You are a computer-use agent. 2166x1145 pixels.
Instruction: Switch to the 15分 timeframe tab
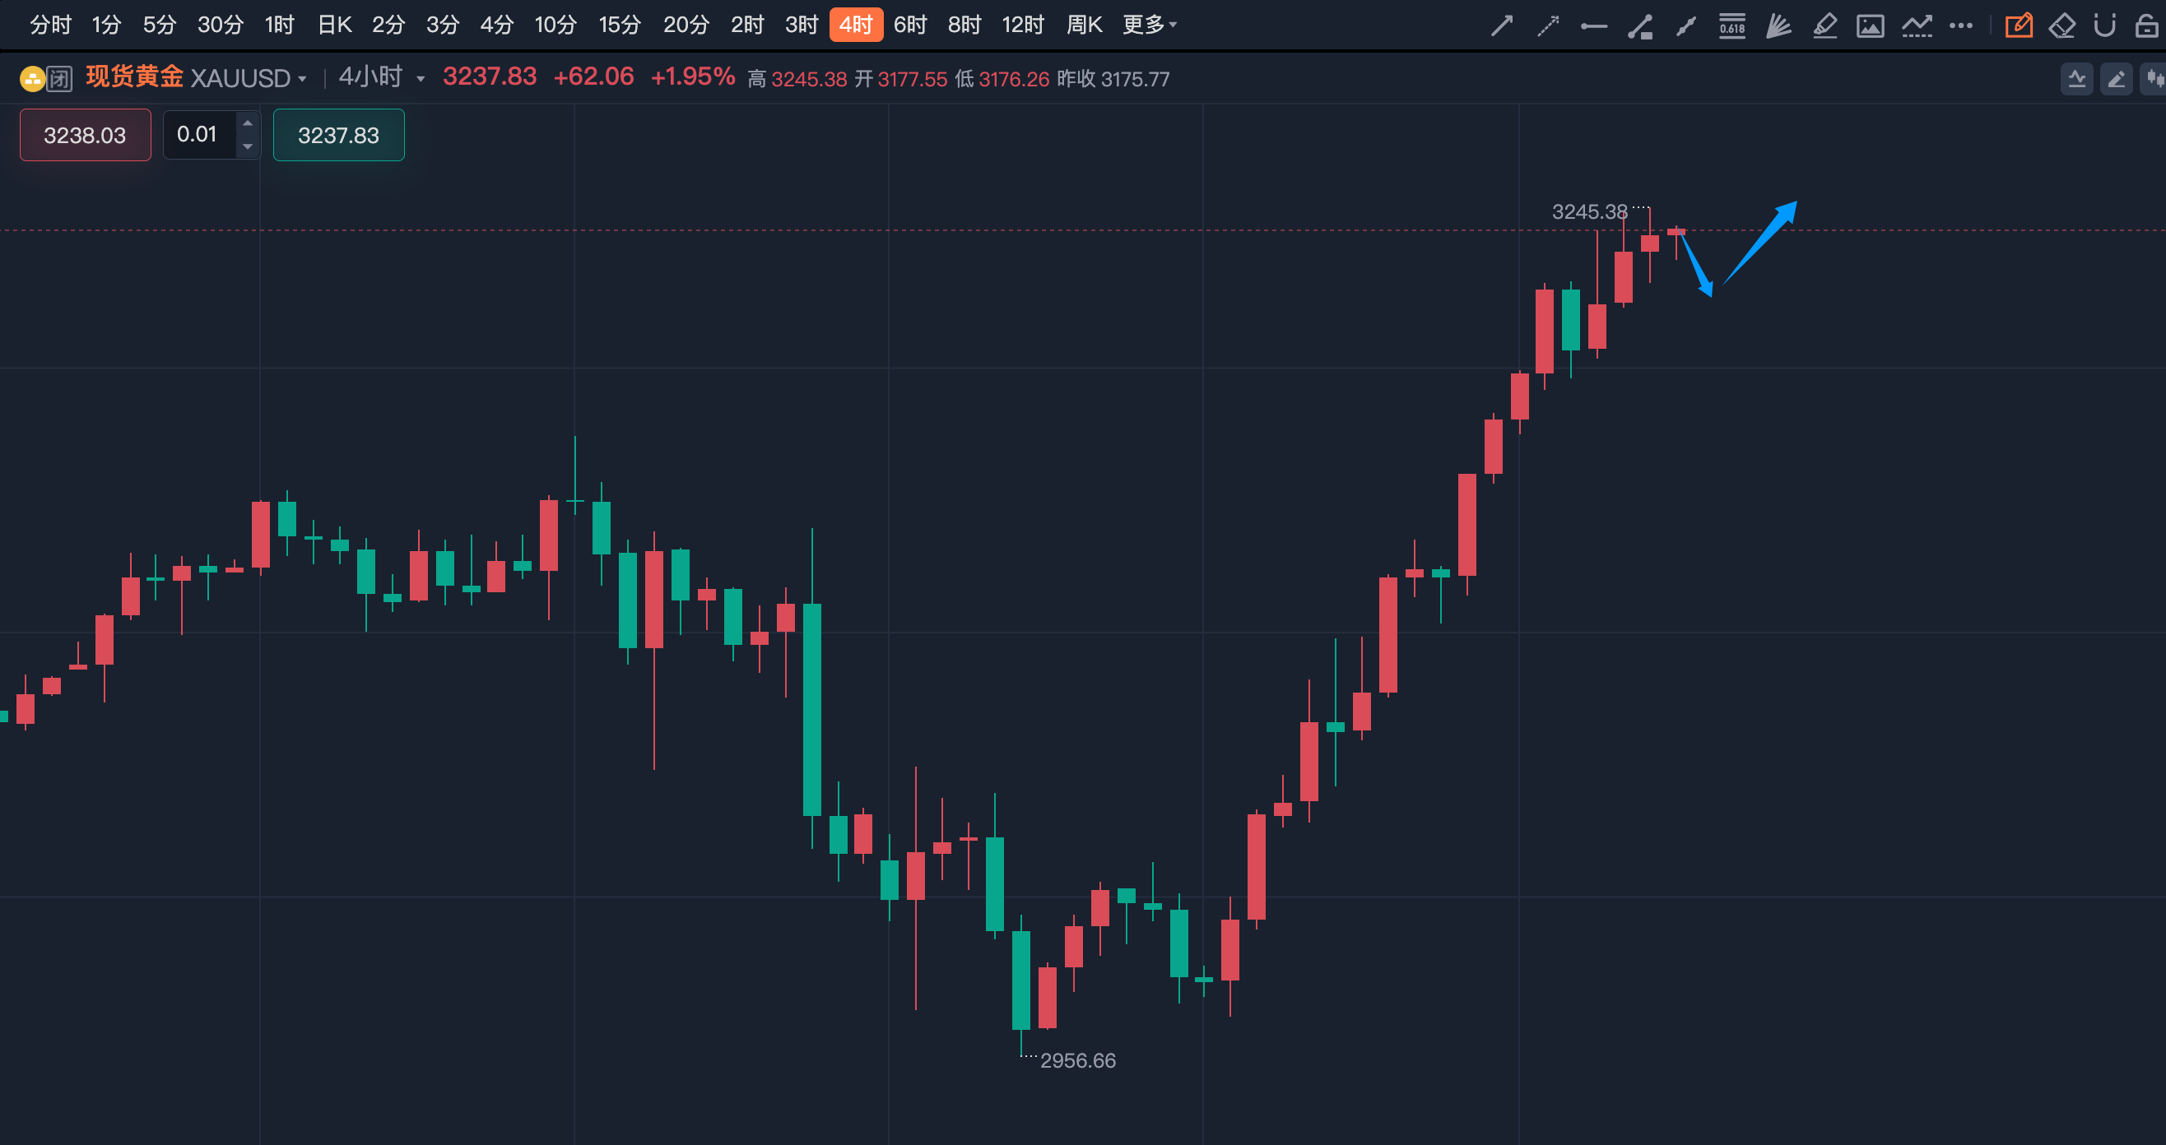(620, 25)
